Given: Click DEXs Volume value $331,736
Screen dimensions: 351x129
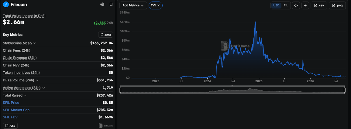Looking at the screenshot, I should coord(105,80).
